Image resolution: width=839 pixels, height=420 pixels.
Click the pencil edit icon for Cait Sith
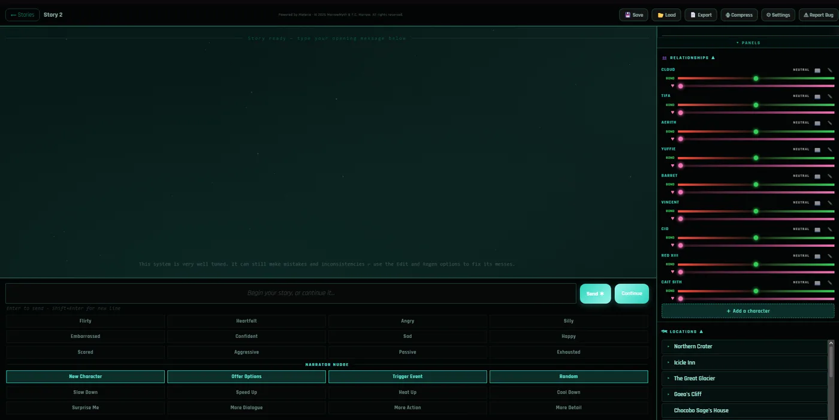(x=830, y=282)
